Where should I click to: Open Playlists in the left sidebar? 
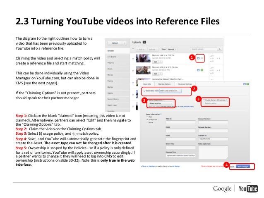[118, 63]
